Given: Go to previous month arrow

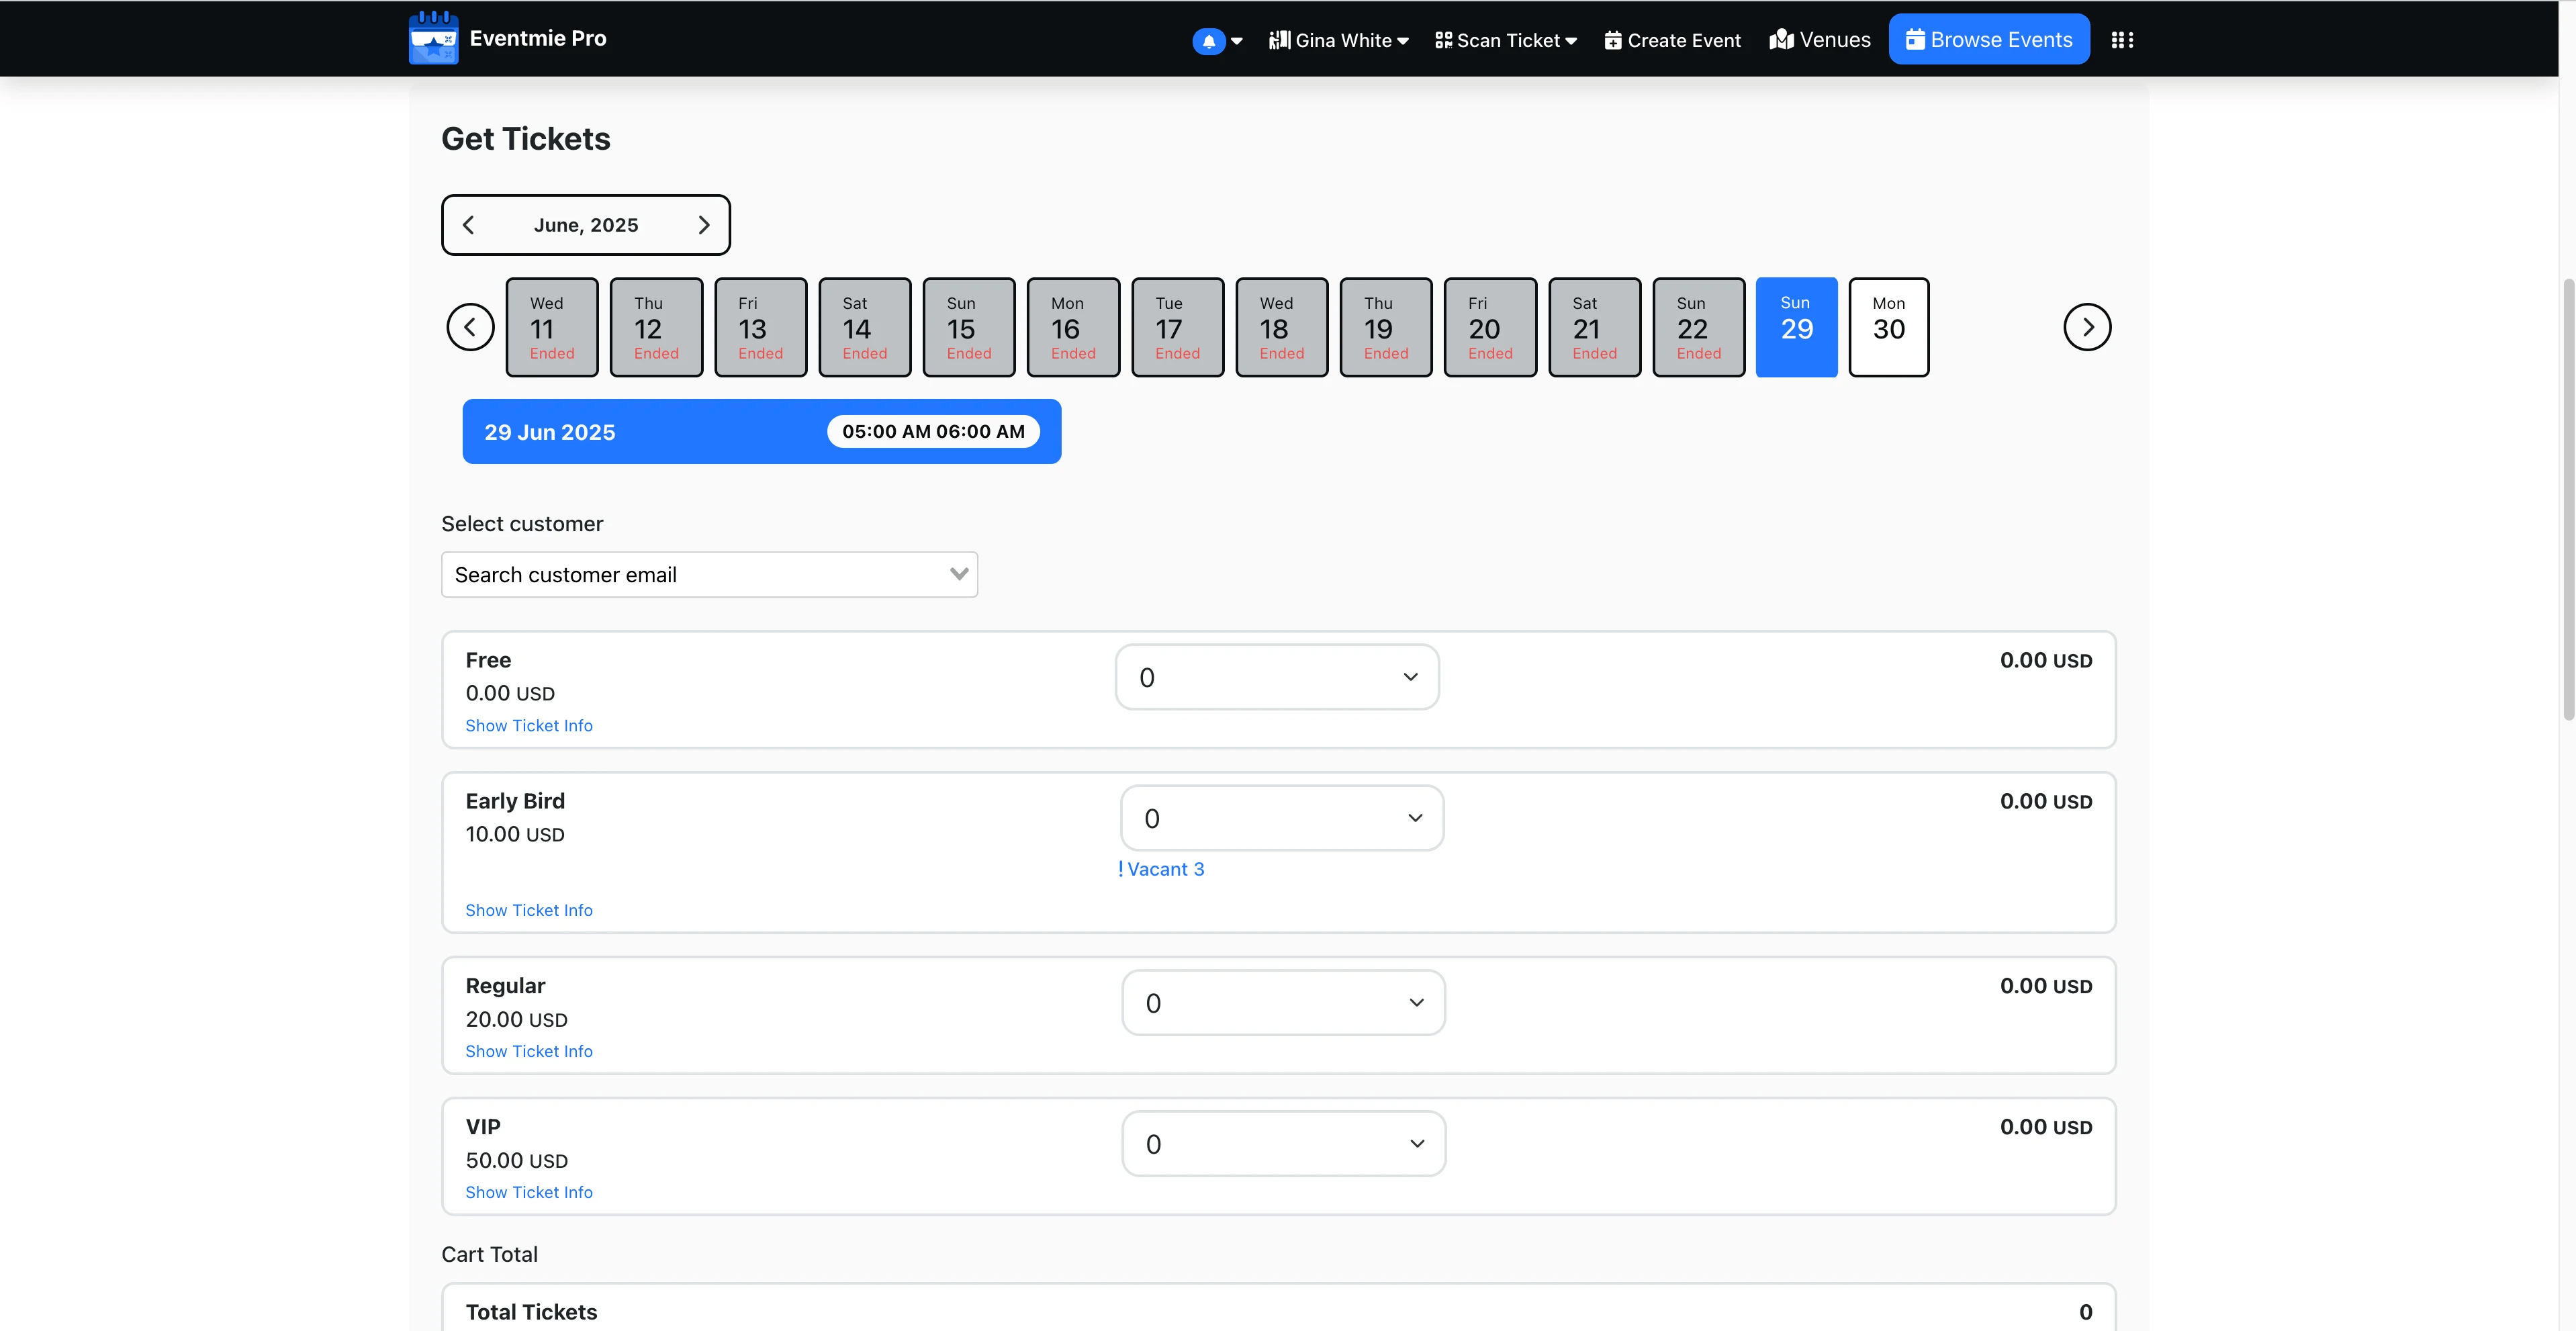Looking at the screenshot, I should click(x=469, y=225).
